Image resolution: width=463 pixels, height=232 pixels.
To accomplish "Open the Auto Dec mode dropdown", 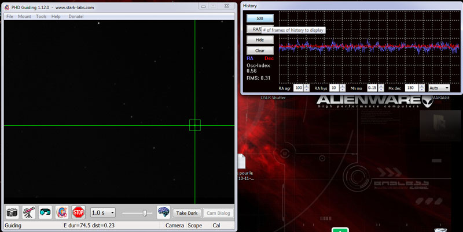I will 439,88.
